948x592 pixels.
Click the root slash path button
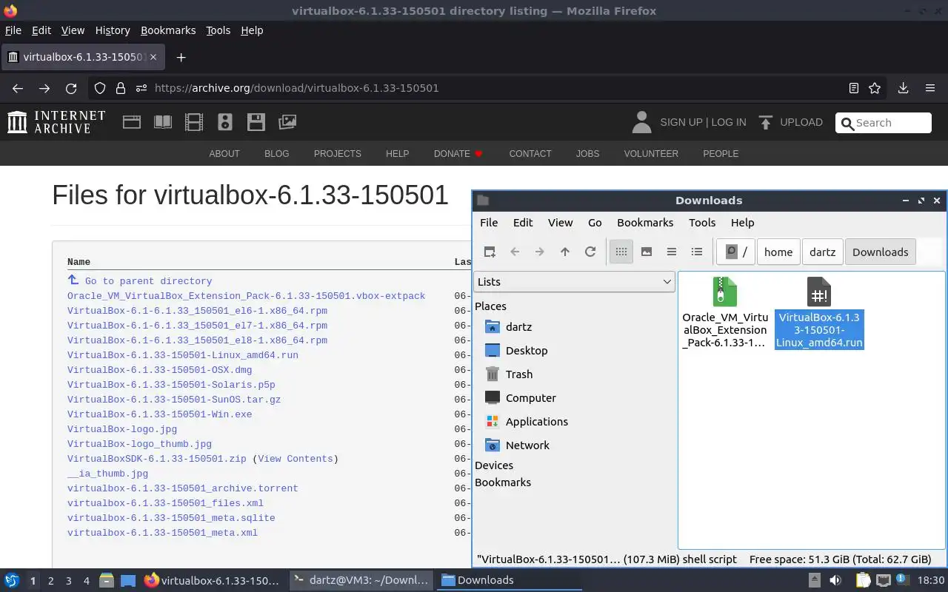[x=736, y=252]
